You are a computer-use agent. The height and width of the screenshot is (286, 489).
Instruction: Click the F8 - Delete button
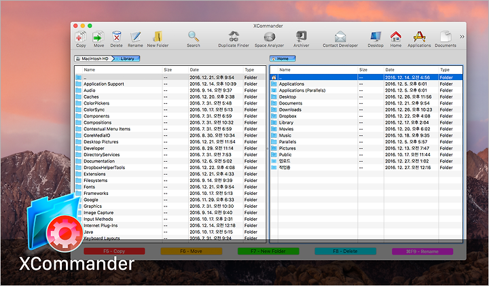[345, 251]
